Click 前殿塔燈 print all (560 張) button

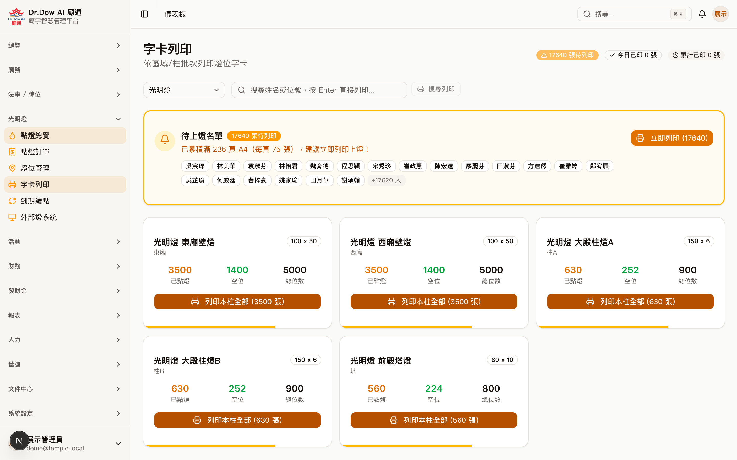(434, 420)
